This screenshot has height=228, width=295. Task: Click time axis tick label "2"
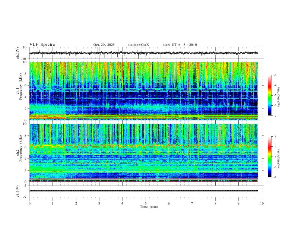point(76,203)
